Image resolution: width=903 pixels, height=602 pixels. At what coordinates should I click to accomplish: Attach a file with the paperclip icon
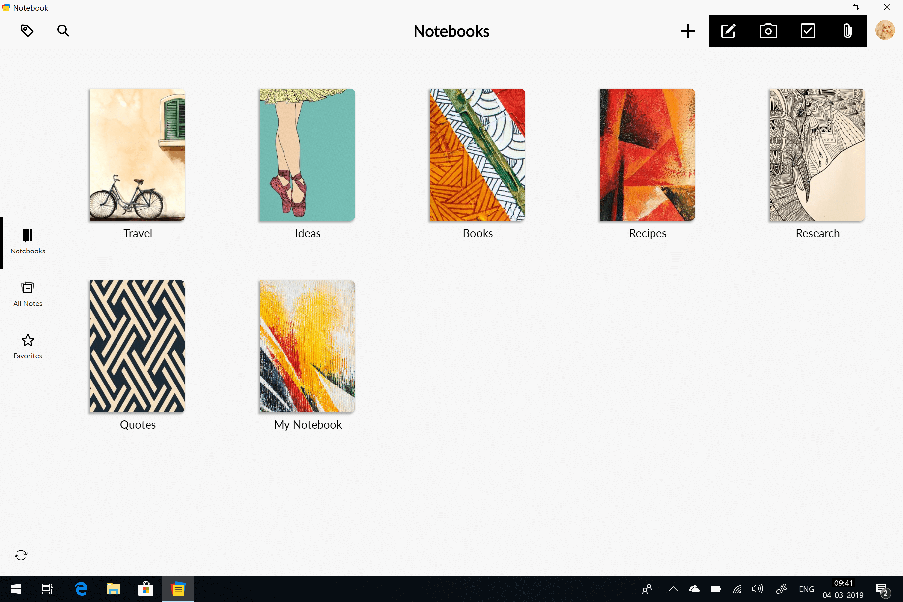click(847, 31)
